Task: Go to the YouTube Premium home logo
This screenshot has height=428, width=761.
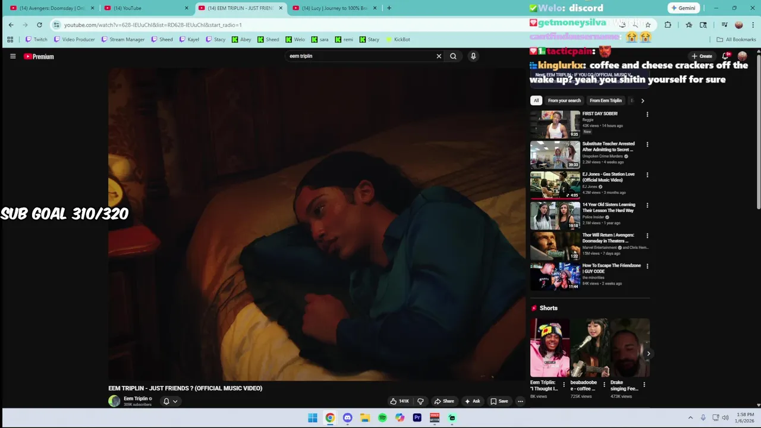Action: point(39,56)
